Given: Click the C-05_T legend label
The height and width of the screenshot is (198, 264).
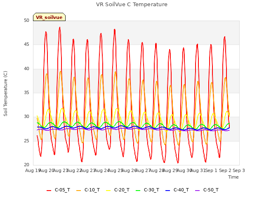Looking at the screenshot, I should pos(62,190).
